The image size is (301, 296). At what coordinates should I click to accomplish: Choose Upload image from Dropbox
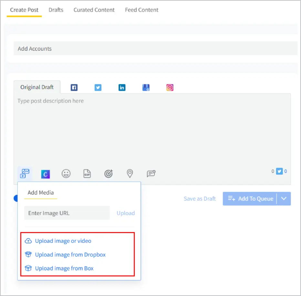70,255
